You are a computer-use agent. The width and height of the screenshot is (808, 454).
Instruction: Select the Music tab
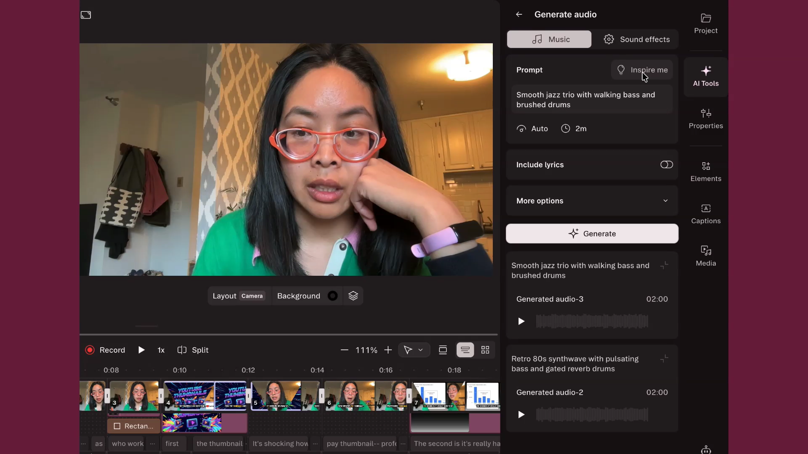[x=549, y=40]
